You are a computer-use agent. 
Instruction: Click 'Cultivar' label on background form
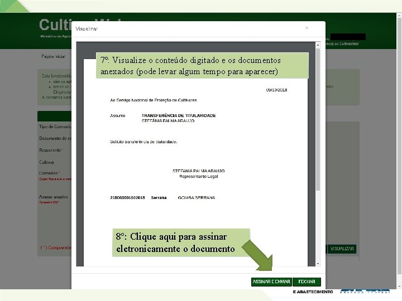click(46, 162)
